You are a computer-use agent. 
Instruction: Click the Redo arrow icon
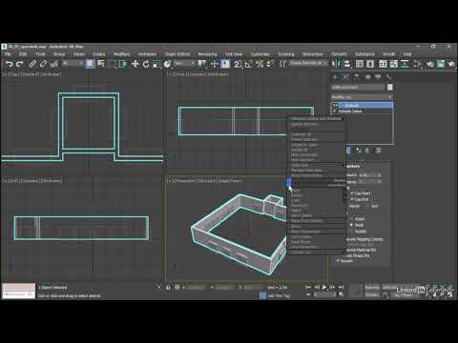pyautogui.click(x=20, y=64)
